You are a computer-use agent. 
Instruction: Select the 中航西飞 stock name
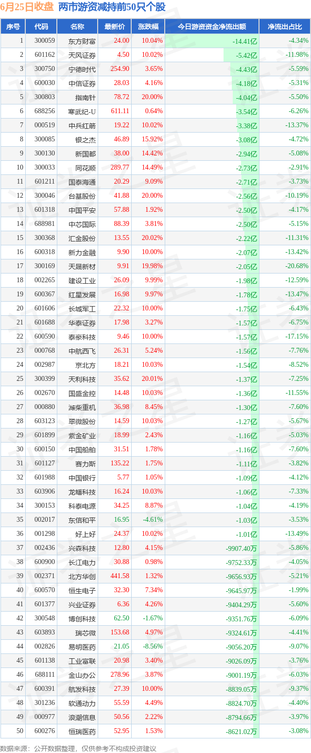click(x=82, y=351)
